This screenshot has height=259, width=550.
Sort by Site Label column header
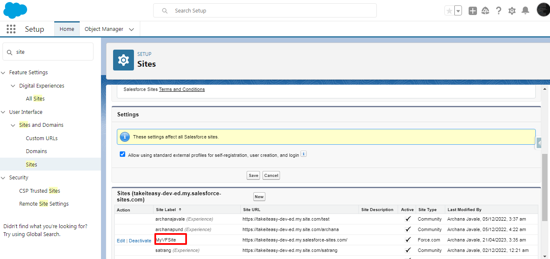point(168,209)
